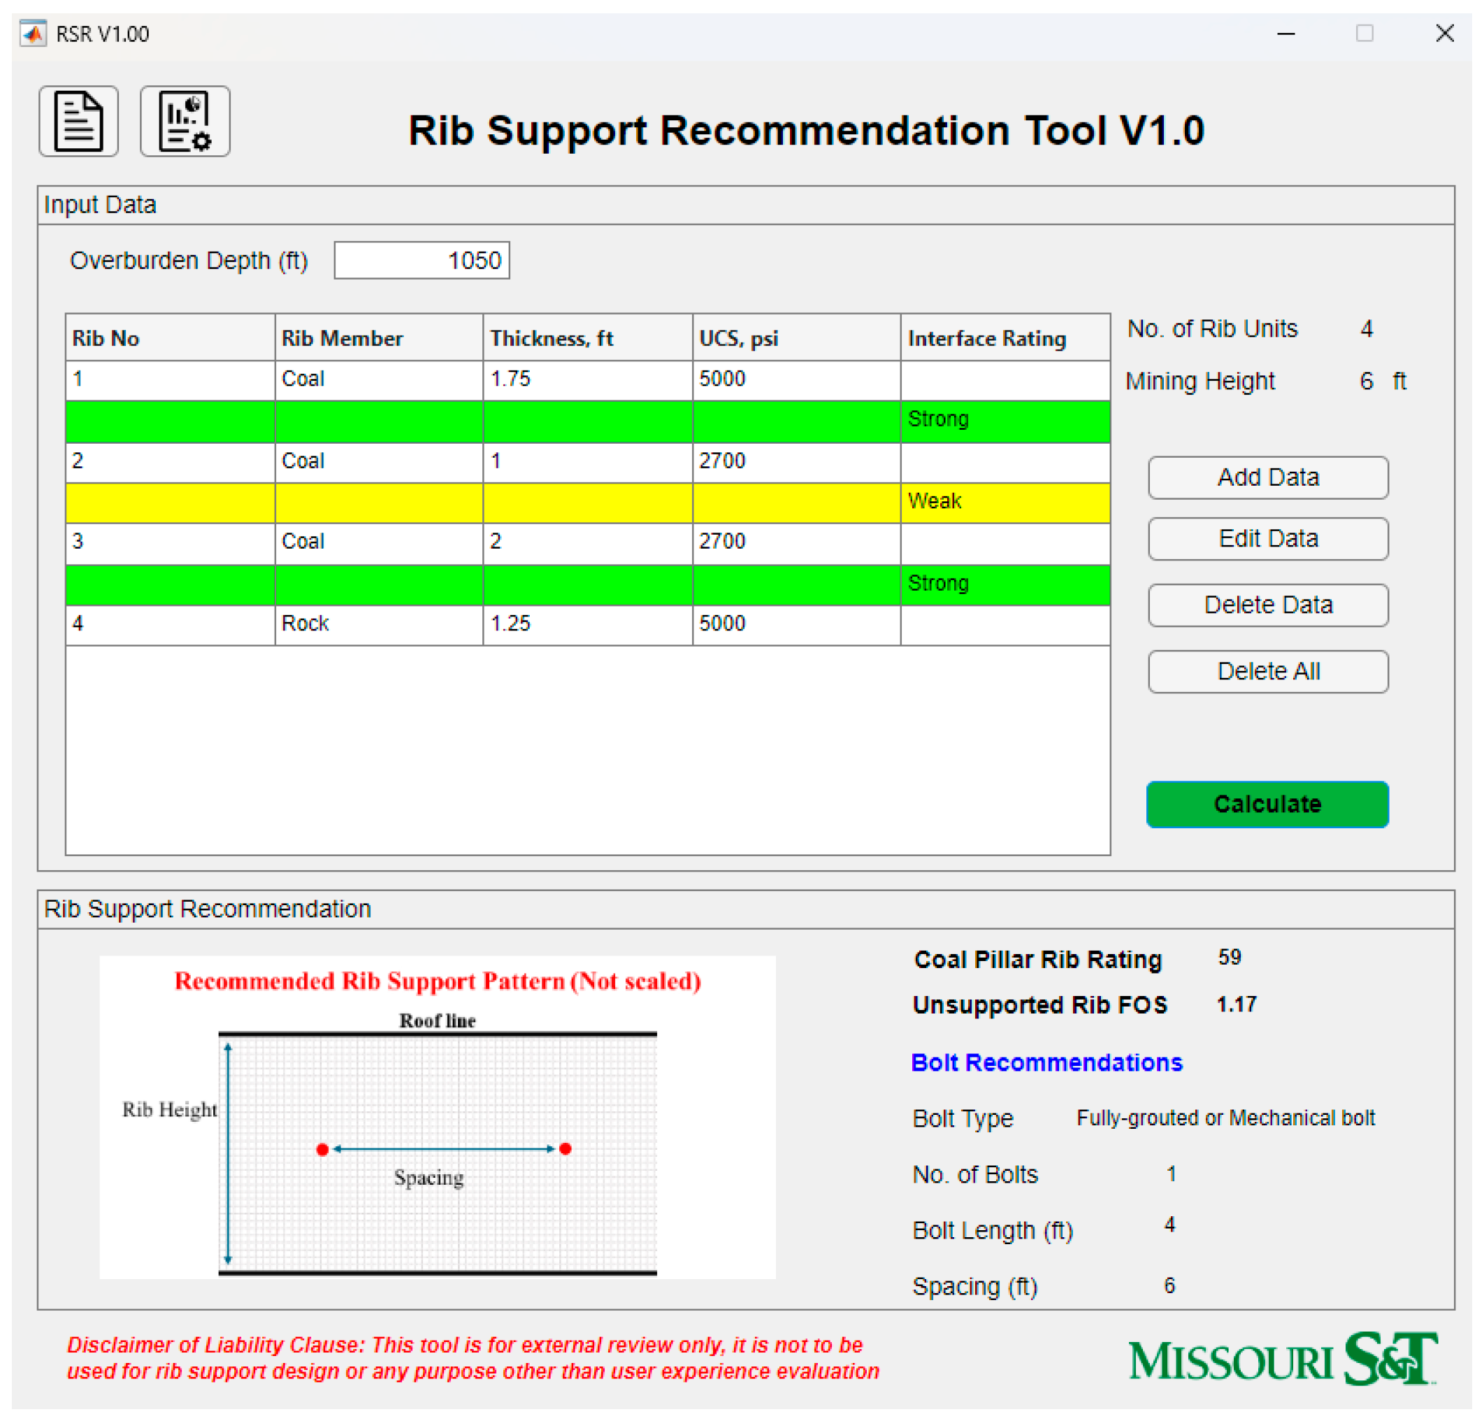Image resolution: width=1484 pixels, height=1421 pixels.
Task: Click the Overburden Depth input field
Action: [x=422, y=261]
